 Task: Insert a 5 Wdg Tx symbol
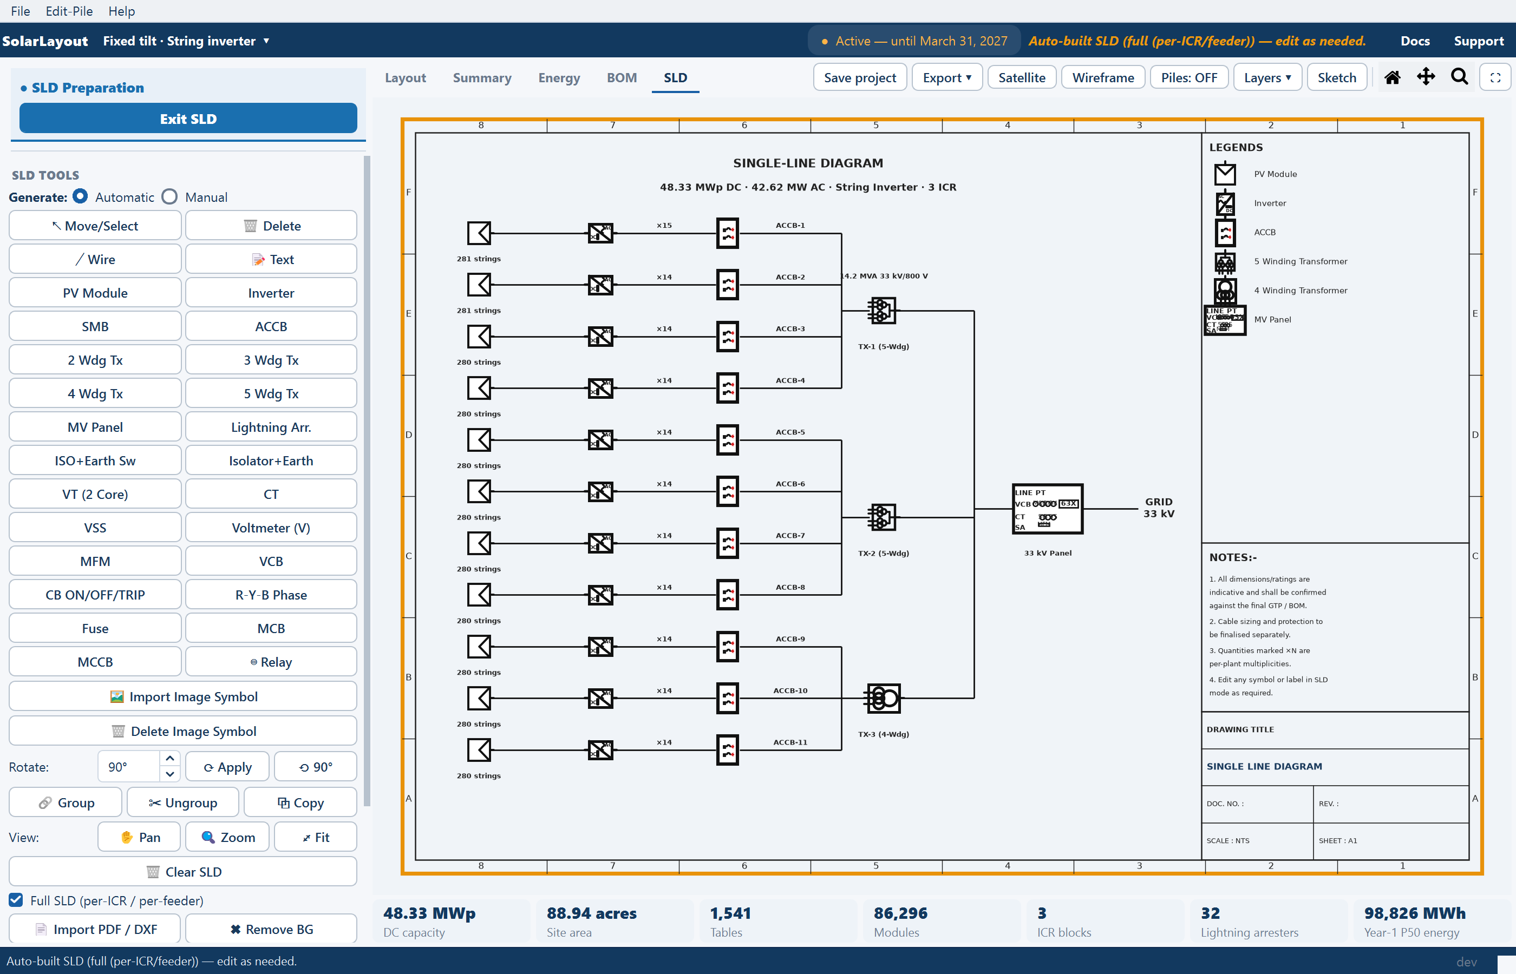point(271,393)
